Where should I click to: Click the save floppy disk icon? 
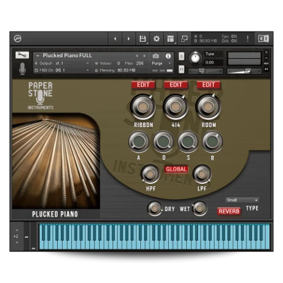coord(143,39)
